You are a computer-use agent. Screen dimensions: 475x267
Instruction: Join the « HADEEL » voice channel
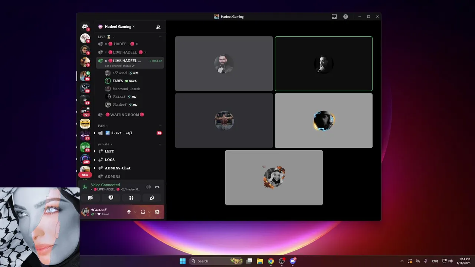pyautogui.click(x=130, y=44)
